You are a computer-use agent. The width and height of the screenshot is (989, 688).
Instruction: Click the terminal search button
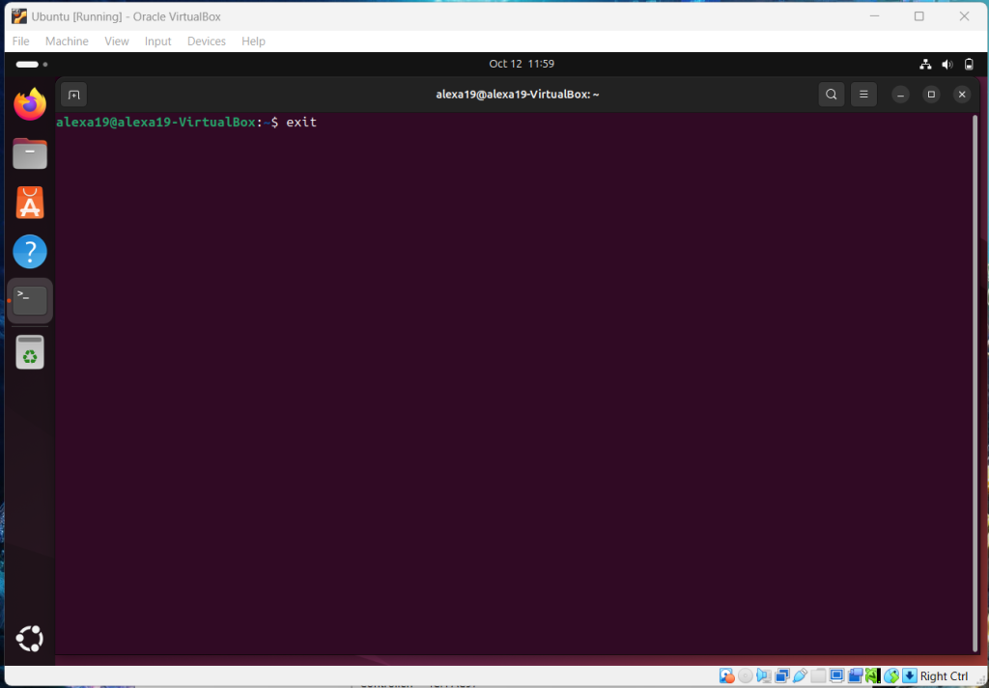pos(831,95)
